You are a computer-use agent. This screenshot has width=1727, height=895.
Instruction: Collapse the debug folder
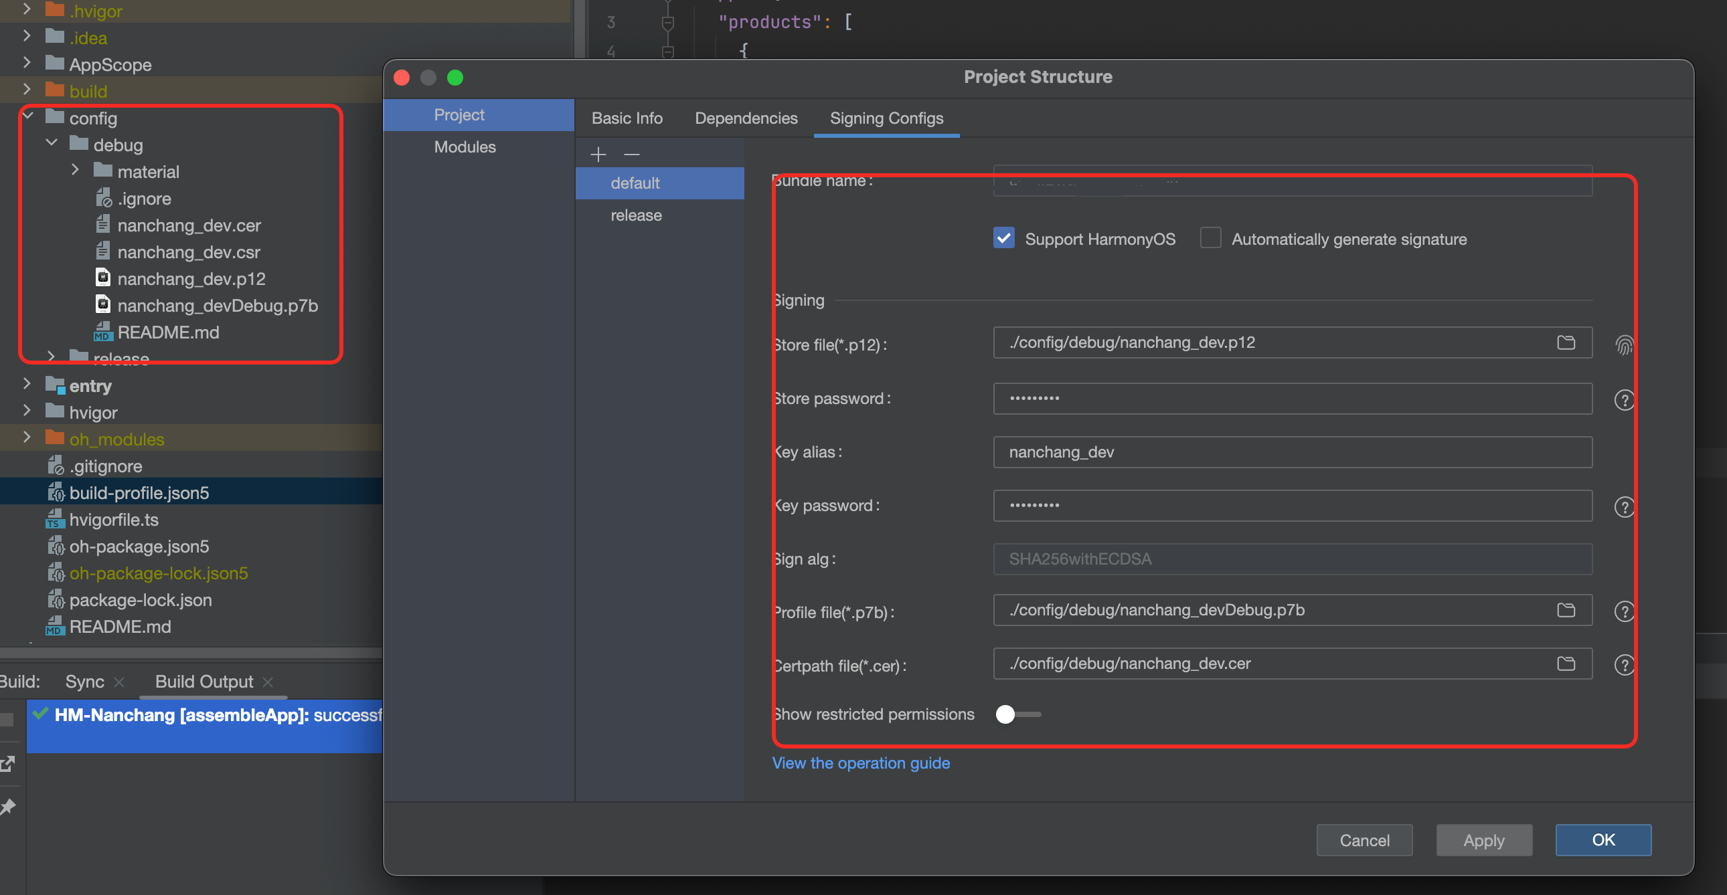pos(52,143)
